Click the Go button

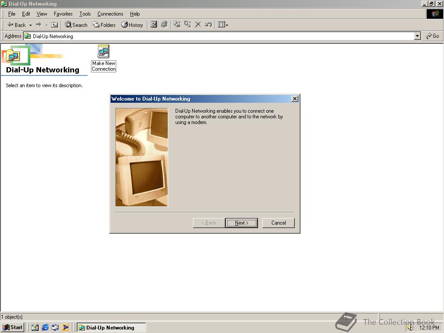[x=432, y=36]
